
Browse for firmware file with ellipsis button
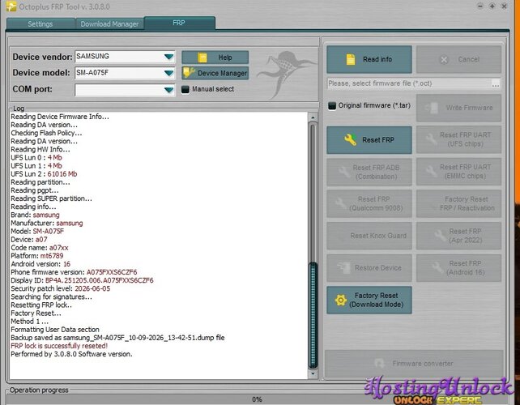(496, 84)
